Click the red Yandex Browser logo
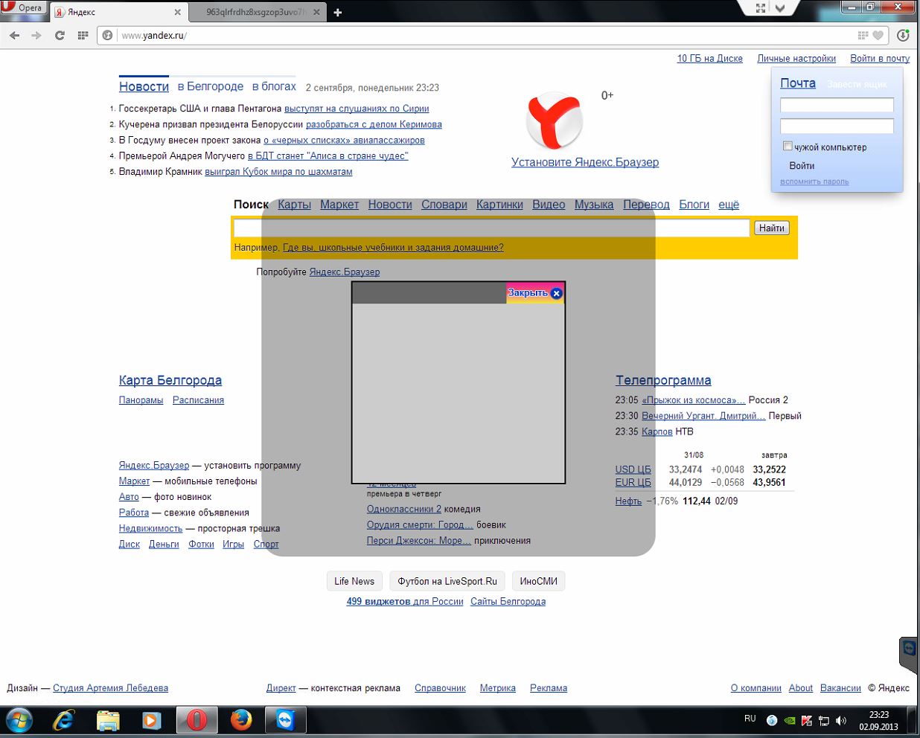This screenshot has width=920, height=738. (x=555, y=121)
